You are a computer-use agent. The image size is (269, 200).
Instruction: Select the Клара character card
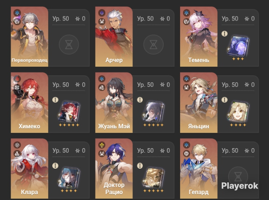click(29, 169)
